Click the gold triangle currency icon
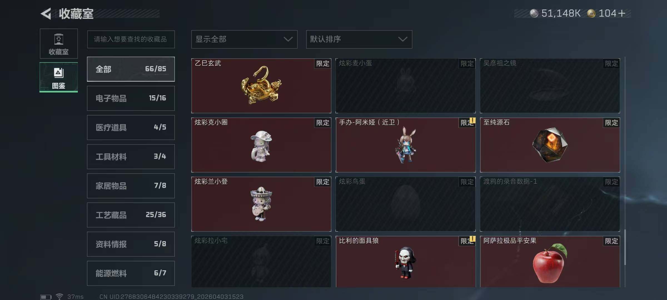 (x=591, y=13)
